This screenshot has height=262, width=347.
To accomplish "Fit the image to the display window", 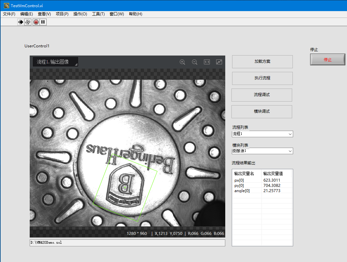I will click(219, 62).
